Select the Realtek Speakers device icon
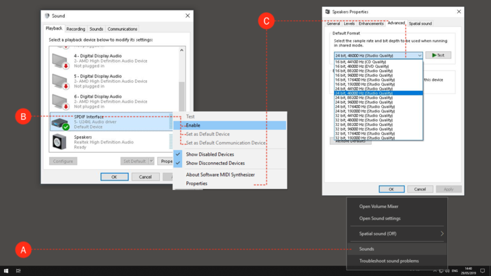491x276 pixels. [x=59, y=142]
